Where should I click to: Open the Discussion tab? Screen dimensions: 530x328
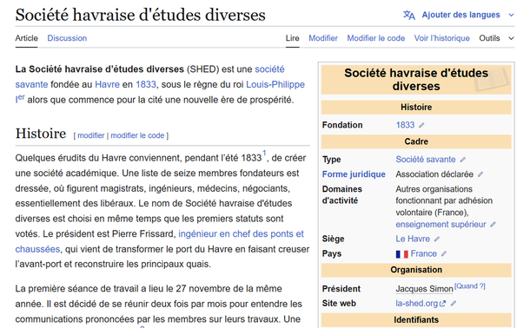pos(67,38)
